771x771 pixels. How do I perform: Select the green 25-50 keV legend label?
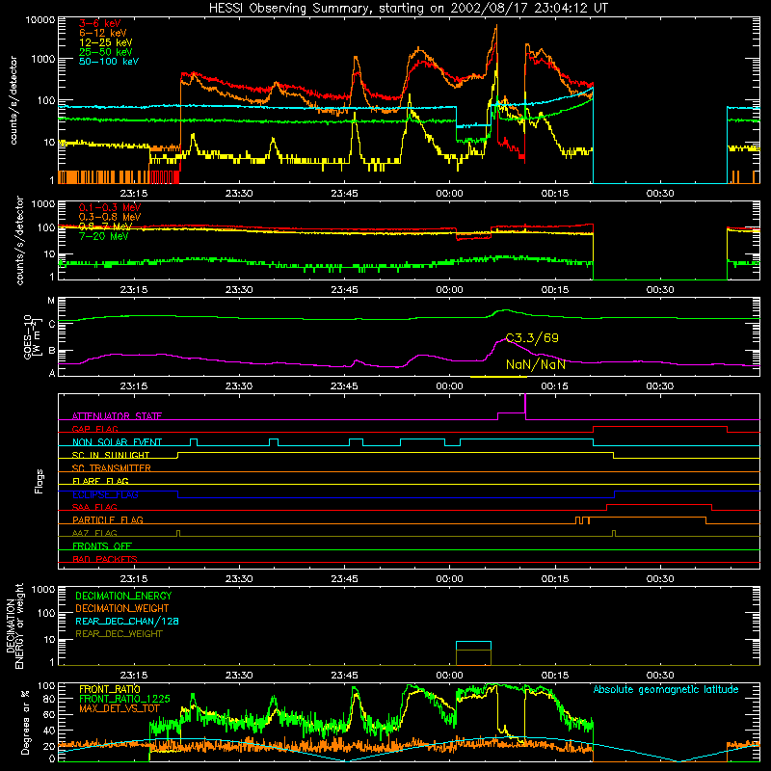(x=106, y=52)
